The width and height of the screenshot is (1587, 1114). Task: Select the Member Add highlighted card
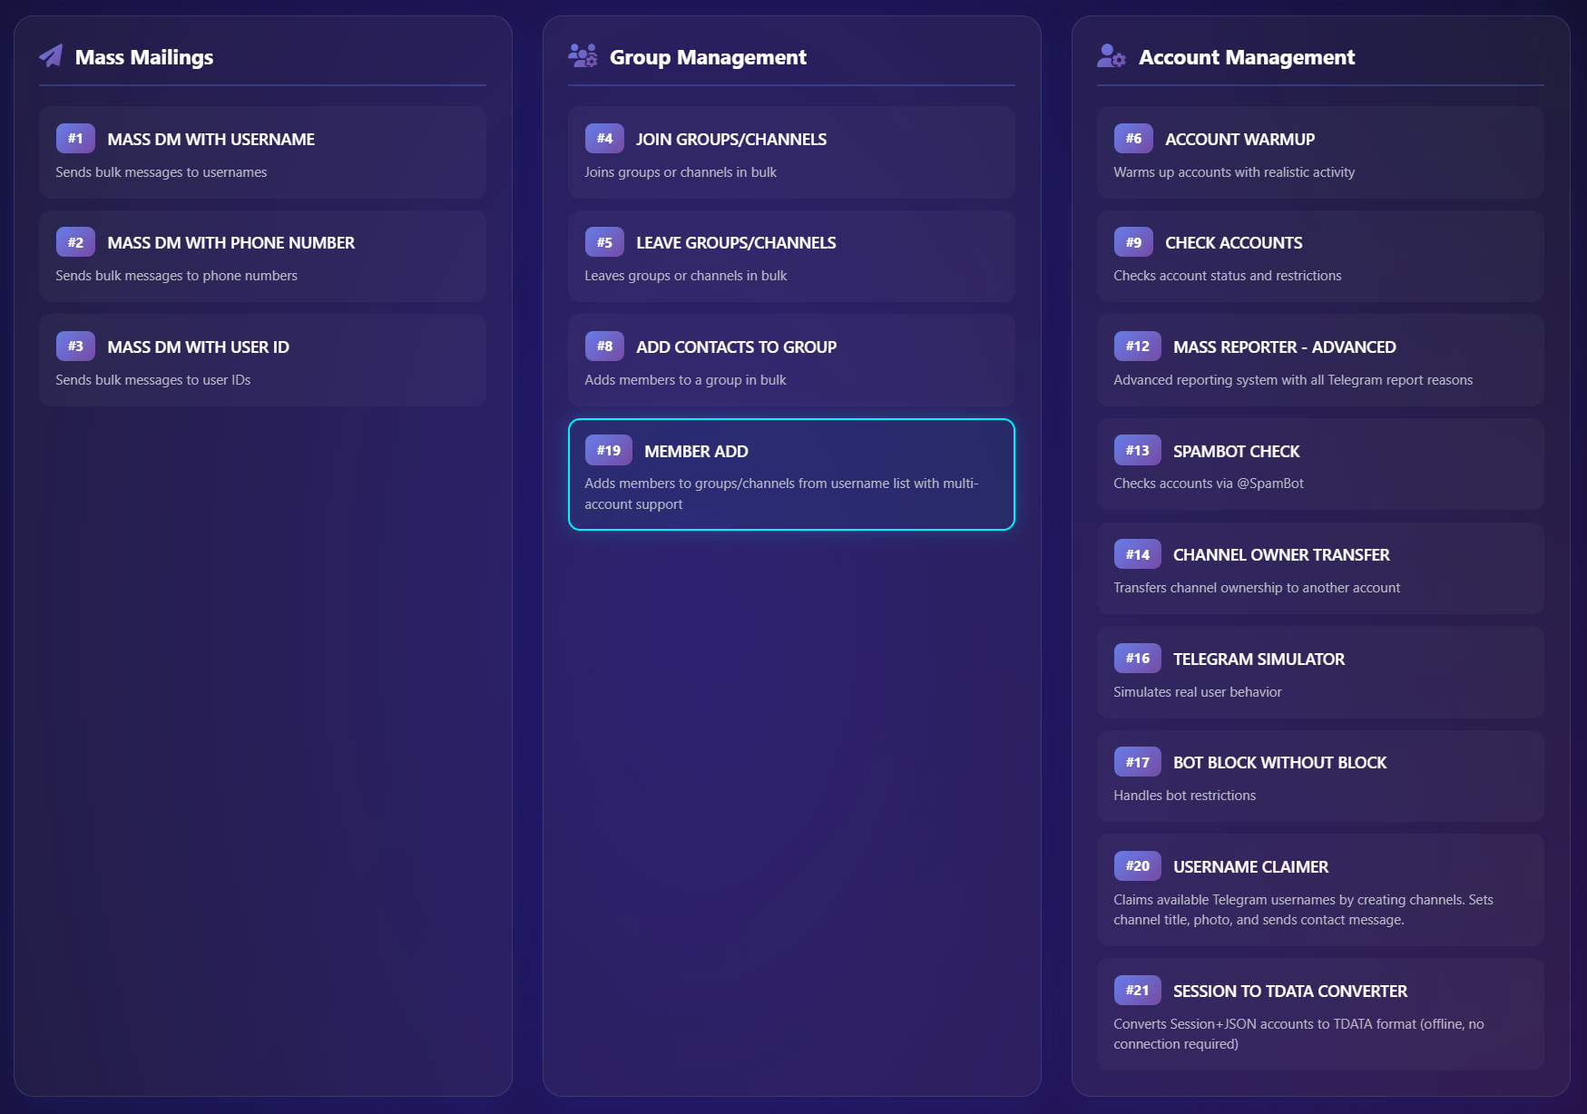pyautogui.click(x=791, y=474)
